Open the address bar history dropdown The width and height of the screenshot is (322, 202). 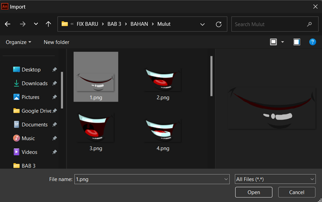(202, 24)
